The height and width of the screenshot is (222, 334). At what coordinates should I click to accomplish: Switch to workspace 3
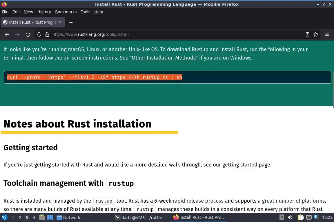click(27, 218)
